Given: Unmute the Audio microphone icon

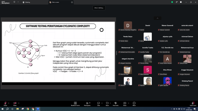Looking at the screenshot, I should pos(5,103).
